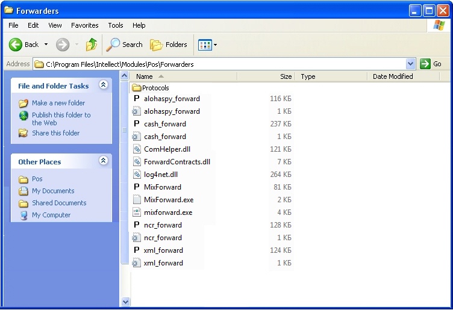Open the Views dropdown button
Viewport: 453px width, 310px height.
(x=208, y=45)
